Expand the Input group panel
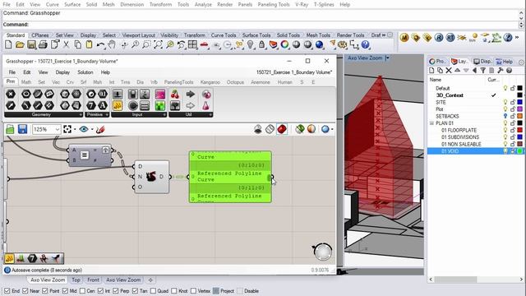The width and height of the screenshot is (526, 296). point(164,114)
